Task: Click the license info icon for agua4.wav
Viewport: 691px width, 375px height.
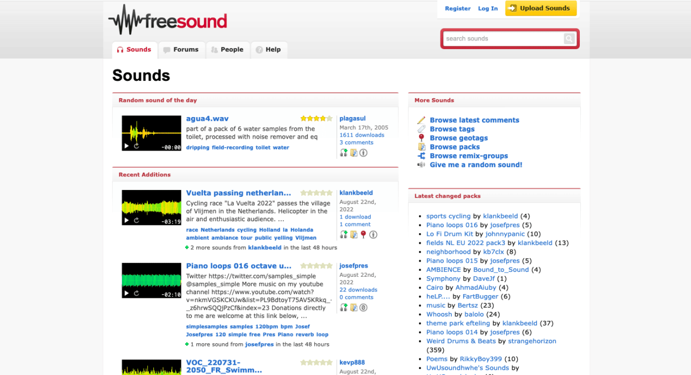Action: [x=363, y=153]
